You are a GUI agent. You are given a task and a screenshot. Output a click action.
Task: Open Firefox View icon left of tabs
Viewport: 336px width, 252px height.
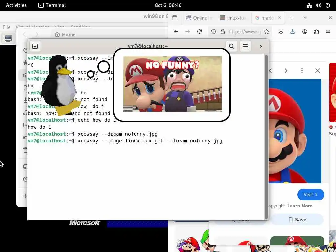[x=175, y=18]
